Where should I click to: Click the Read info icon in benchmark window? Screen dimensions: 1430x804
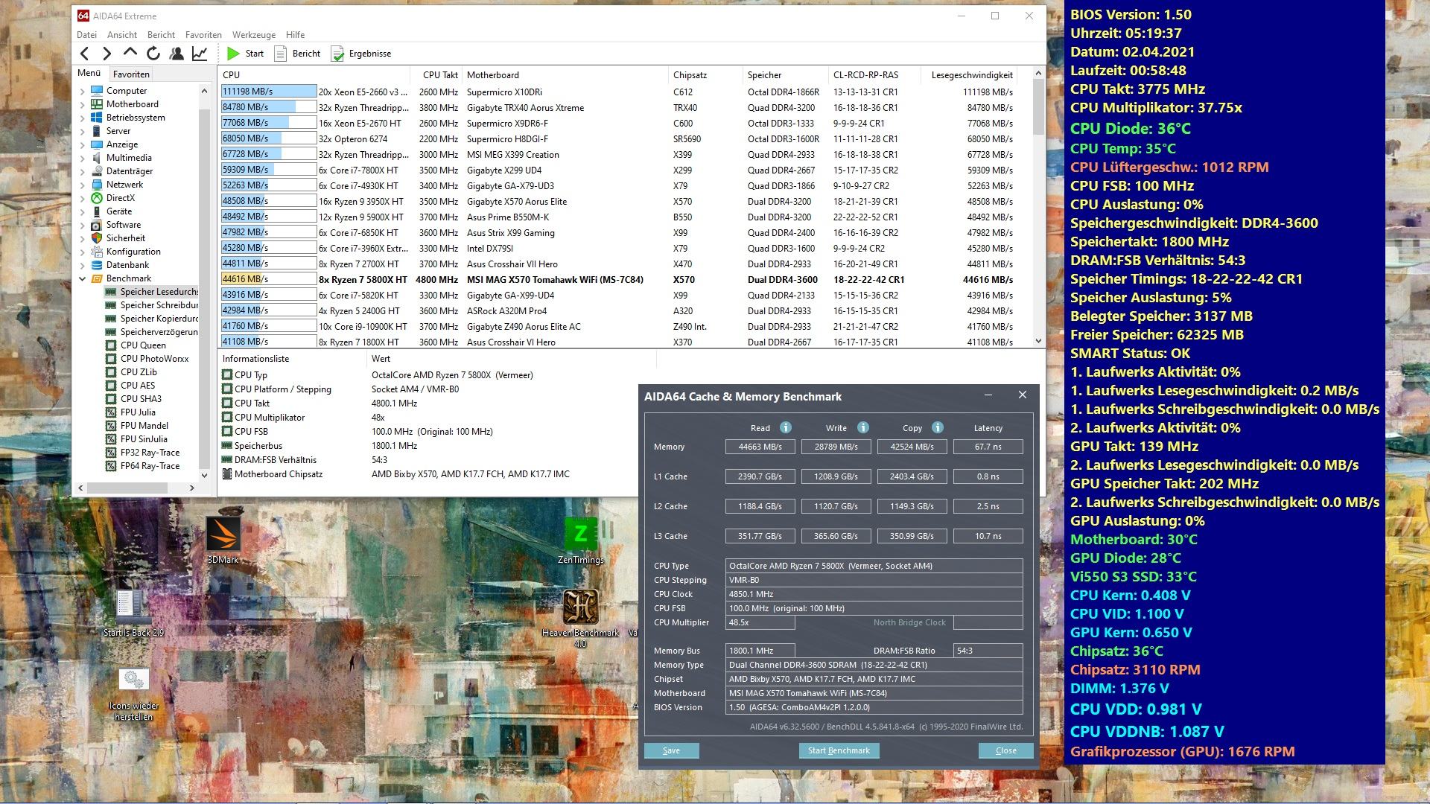click(785, 427)
